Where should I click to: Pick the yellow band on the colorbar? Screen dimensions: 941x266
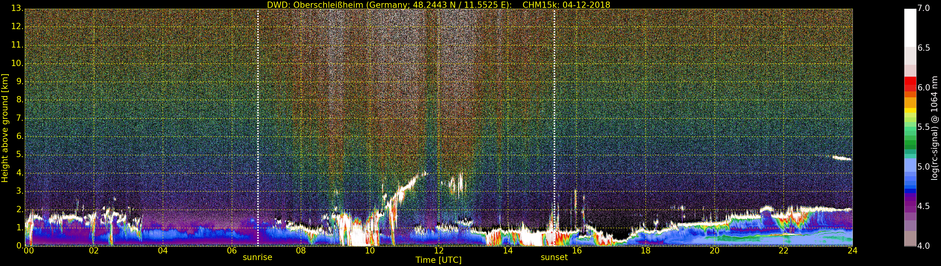(x=910, y=110)
